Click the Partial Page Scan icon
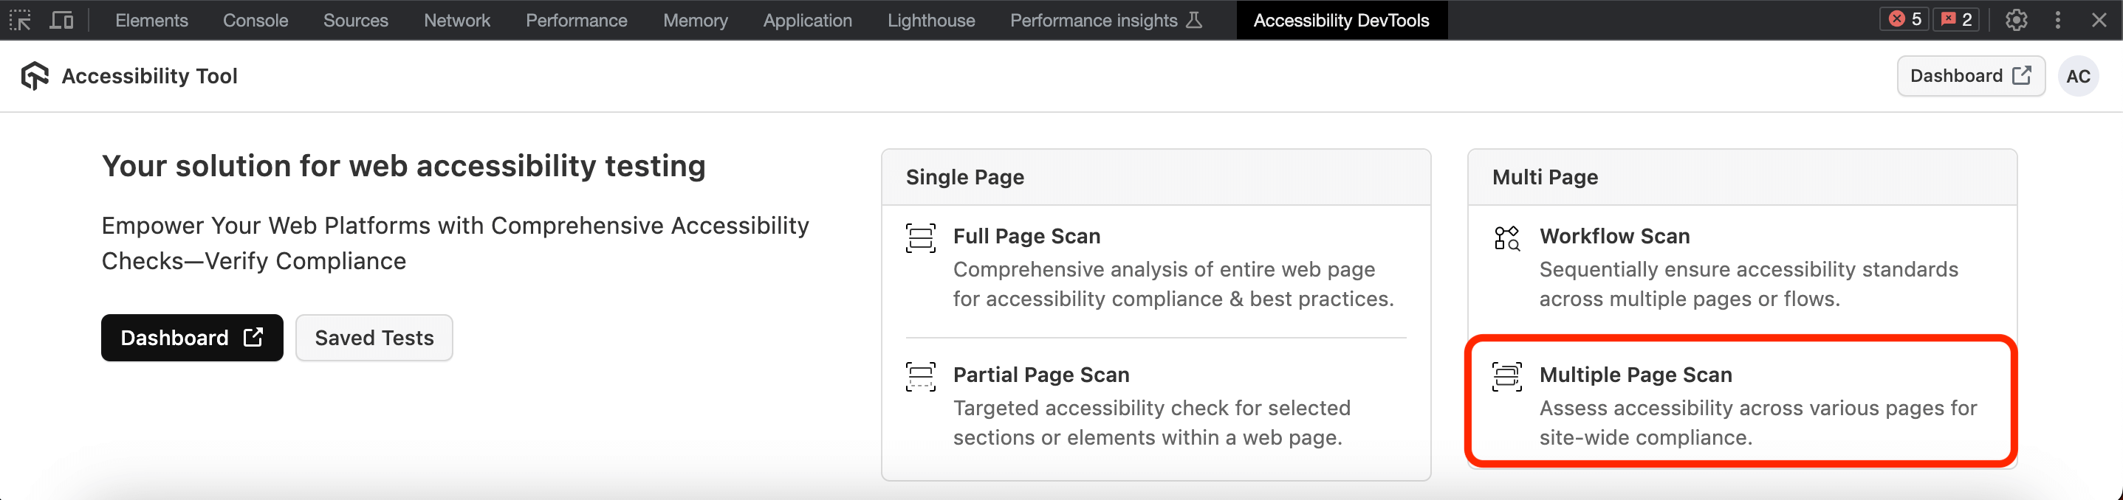Image resolution: width=2123 pixels, height=500 pixels. (920, 376)
